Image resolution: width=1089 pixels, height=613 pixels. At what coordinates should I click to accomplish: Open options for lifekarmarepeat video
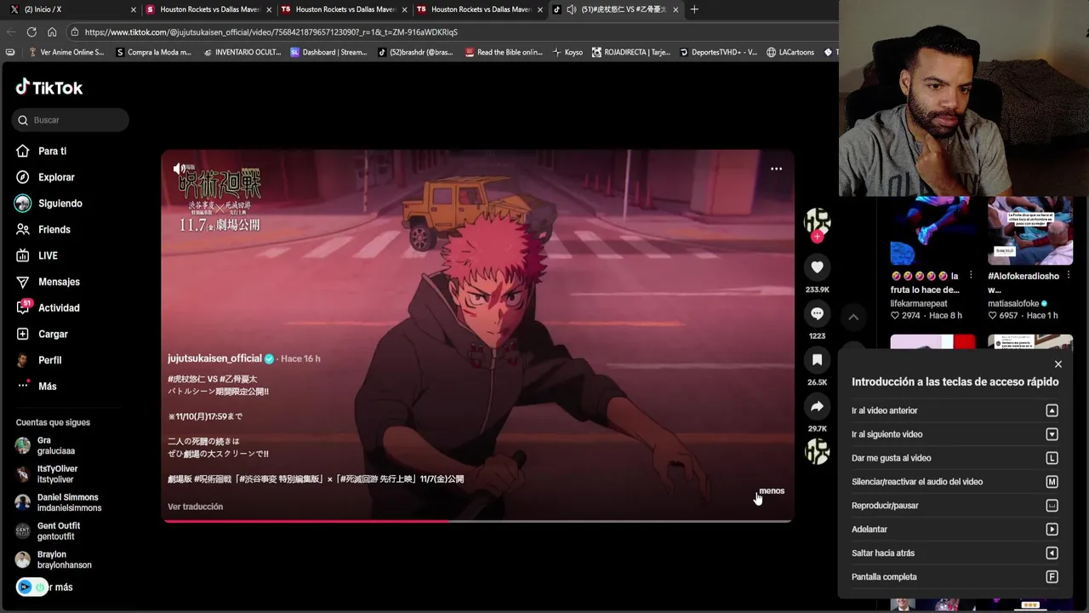tap(971, 276)
